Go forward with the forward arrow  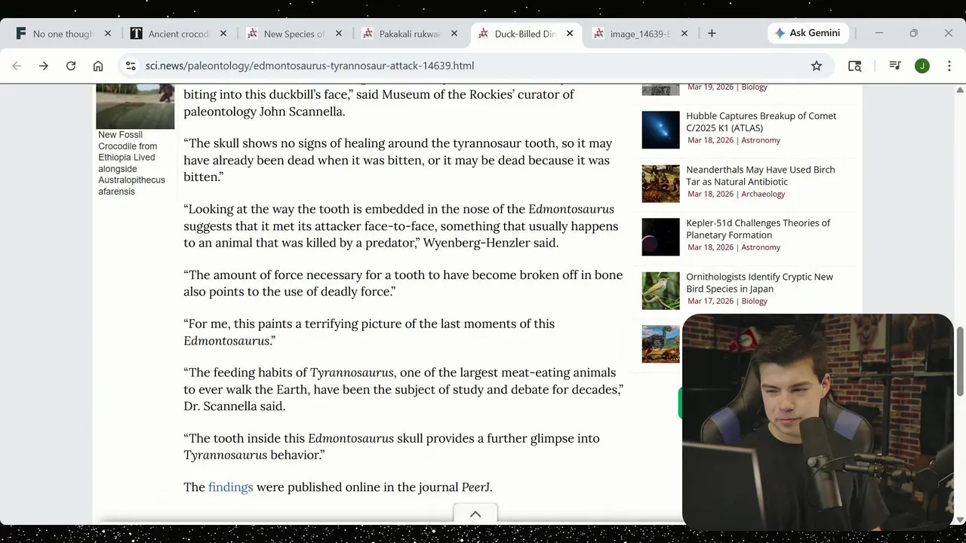coord(44,66)
